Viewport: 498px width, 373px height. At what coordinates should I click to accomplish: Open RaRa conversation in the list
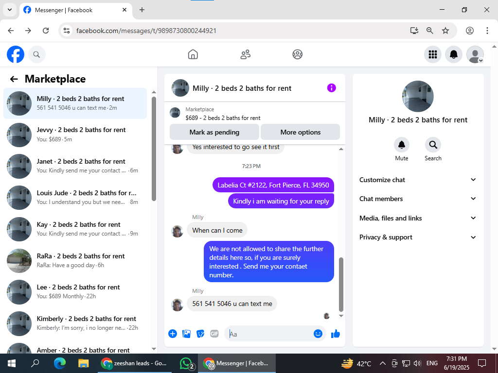[75, 261]
